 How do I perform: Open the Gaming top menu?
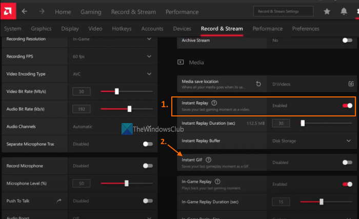point(91,12)
